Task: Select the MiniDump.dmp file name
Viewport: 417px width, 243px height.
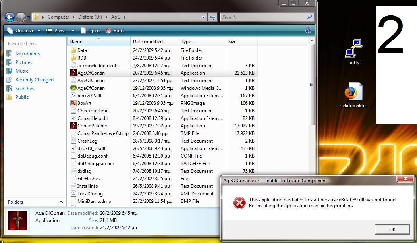Action: (x=94, y=201)
